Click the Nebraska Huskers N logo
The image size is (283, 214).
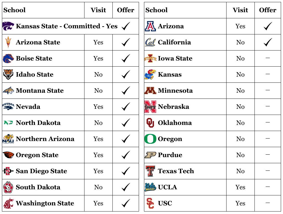(150, 107)
